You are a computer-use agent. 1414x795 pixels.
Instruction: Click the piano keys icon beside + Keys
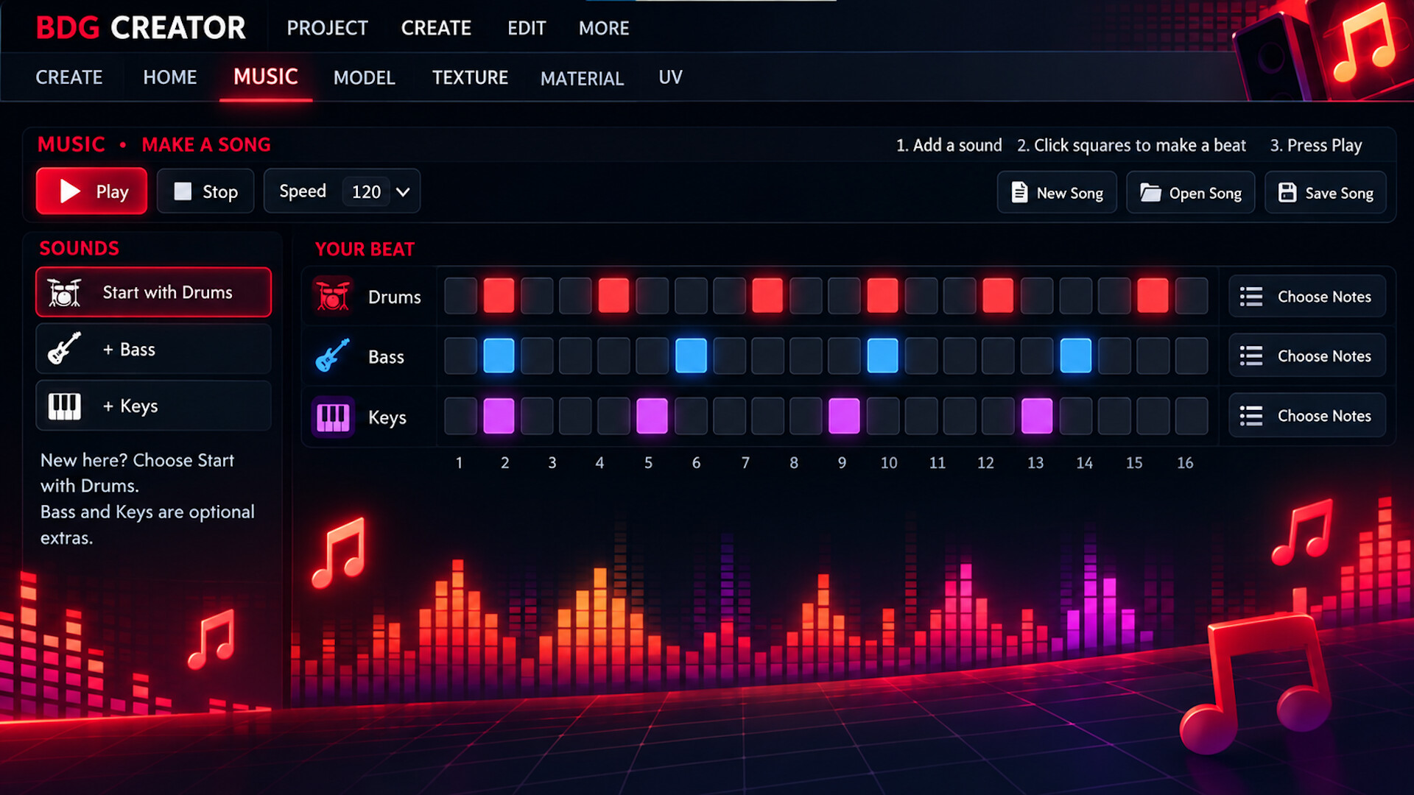[x=64, y=406]
